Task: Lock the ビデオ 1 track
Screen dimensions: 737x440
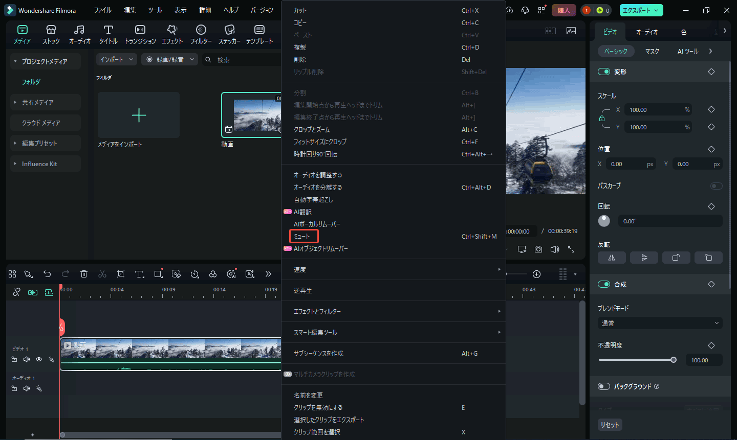Action: tap(14, 359)
